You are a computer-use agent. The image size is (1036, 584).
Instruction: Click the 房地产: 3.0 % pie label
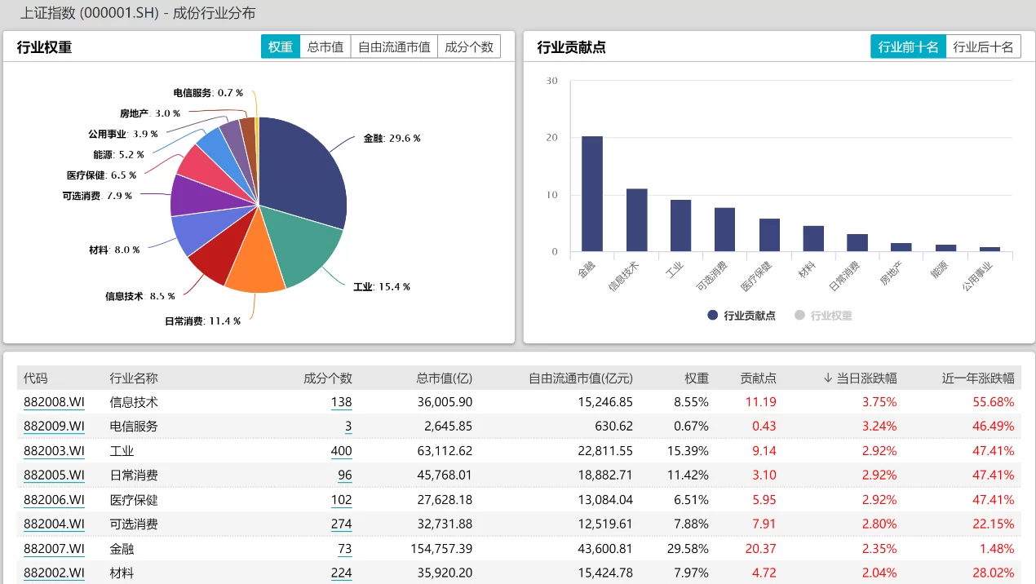coord(150,113)
